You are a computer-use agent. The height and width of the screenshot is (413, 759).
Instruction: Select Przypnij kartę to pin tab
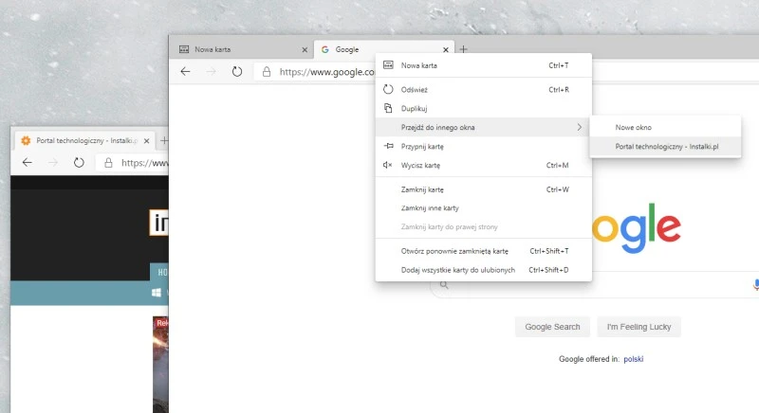(x=422, y=147)
